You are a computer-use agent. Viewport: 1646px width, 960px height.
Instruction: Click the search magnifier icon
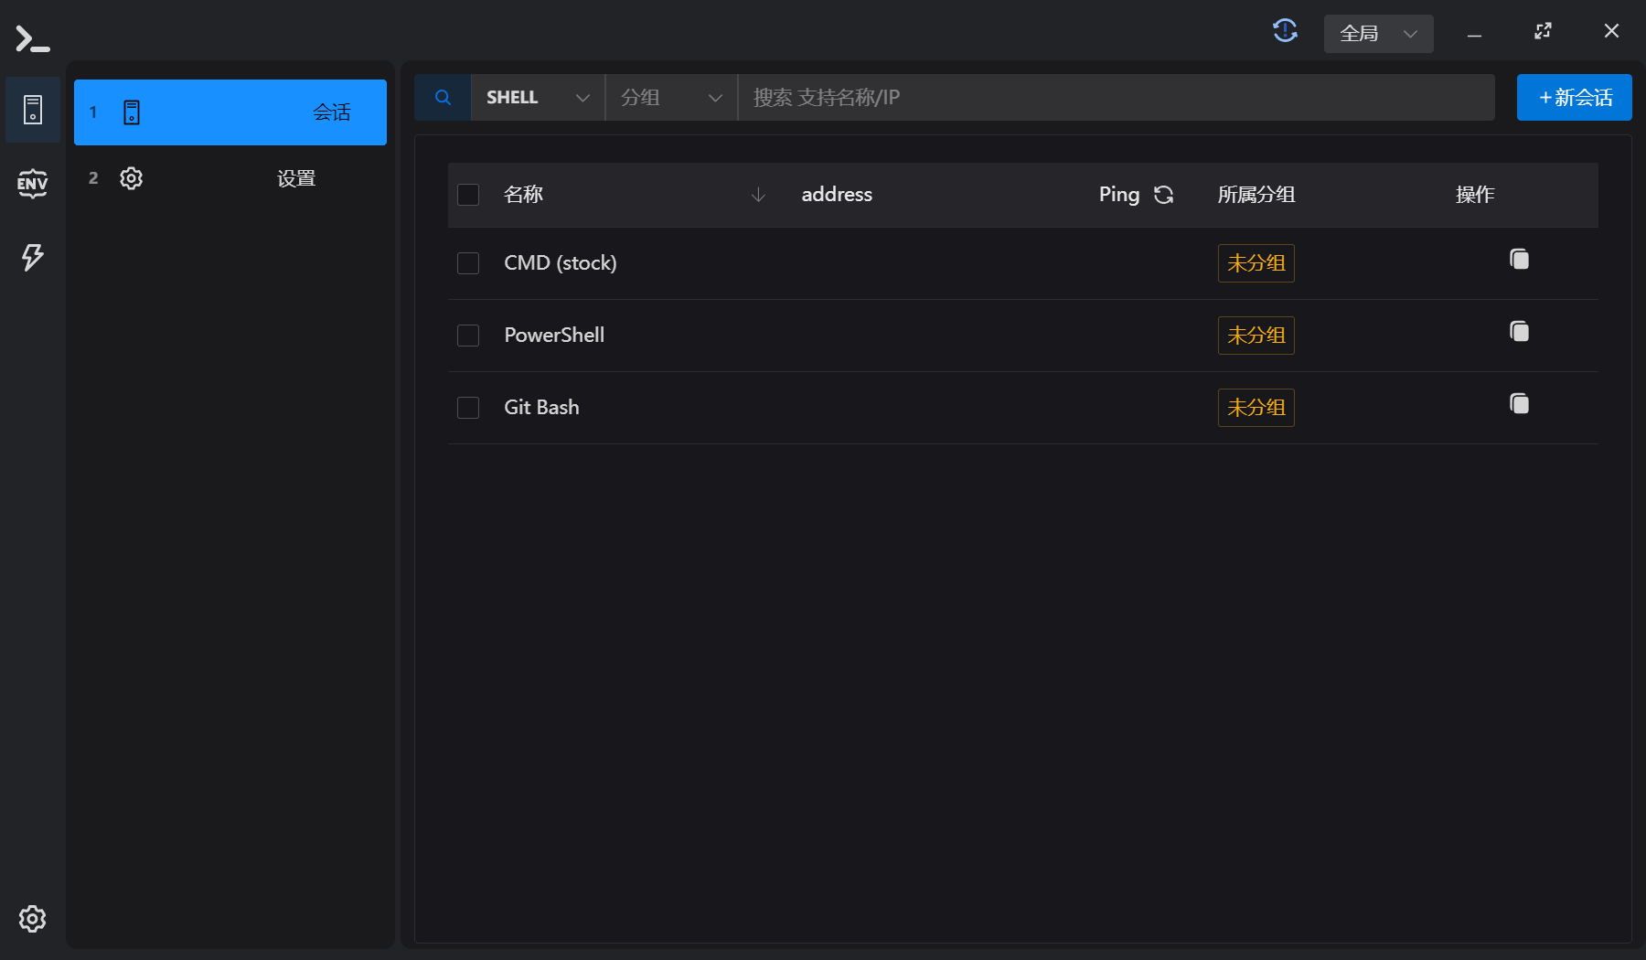[x=443, y=98]
